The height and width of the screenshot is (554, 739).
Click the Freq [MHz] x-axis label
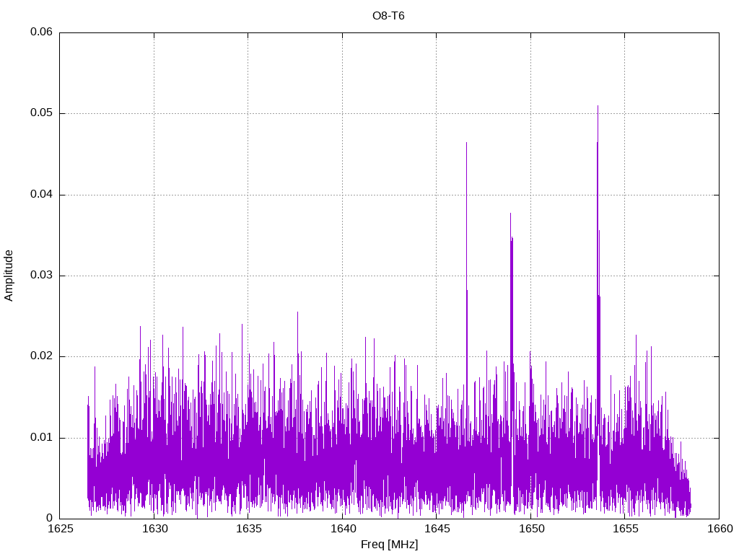[389, 545]
